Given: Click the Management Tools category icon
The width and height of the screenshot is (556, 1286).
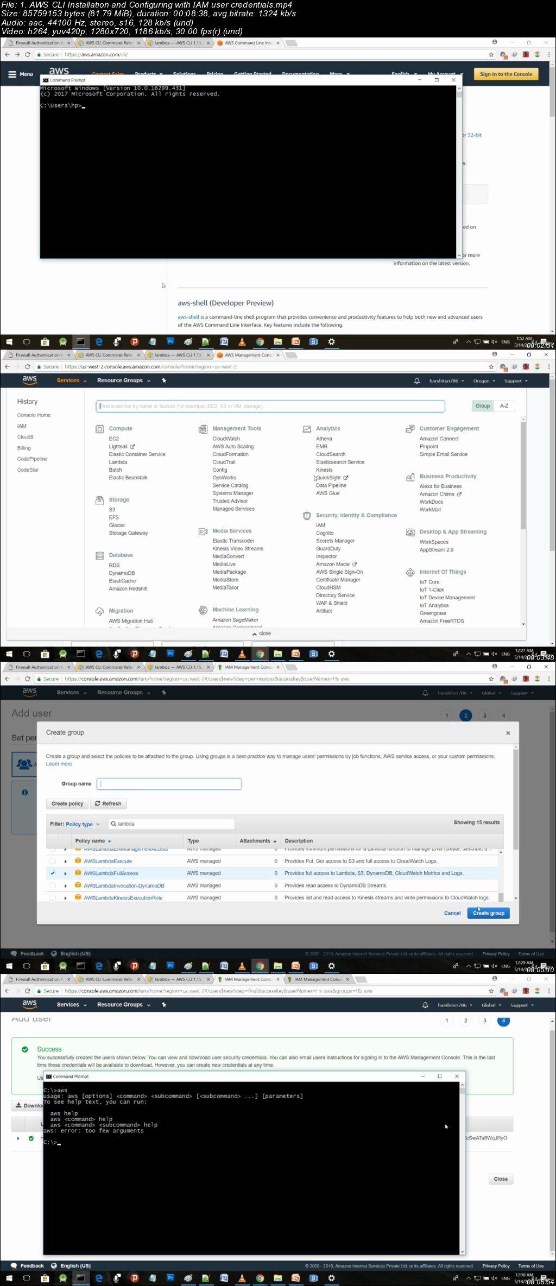Looking at the screenshot, I should click(x=203, y=429).
